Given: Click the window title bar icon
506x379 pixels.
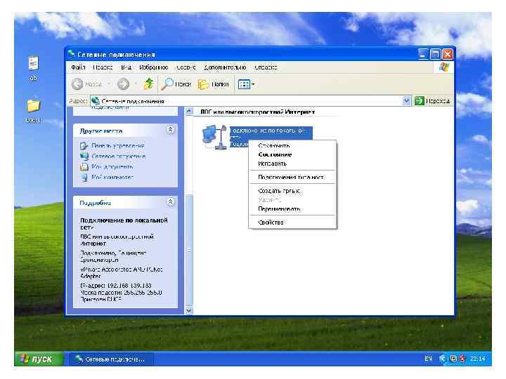Looking at the screenshot, I should click(71, 54).
